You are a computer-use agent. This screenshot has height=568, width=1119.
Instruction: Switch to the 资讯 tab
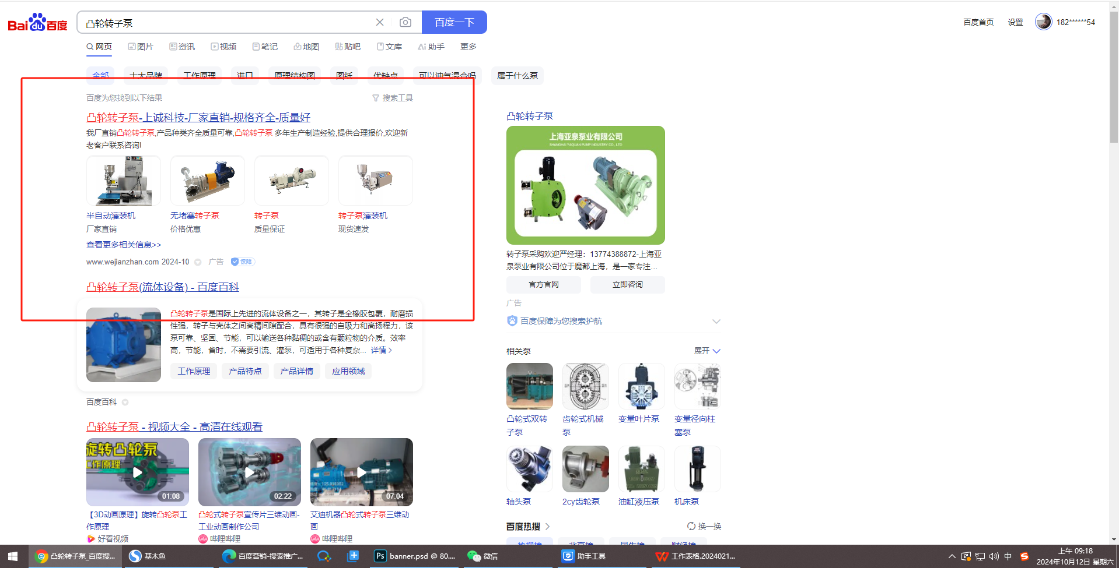[x=182, y=47]
